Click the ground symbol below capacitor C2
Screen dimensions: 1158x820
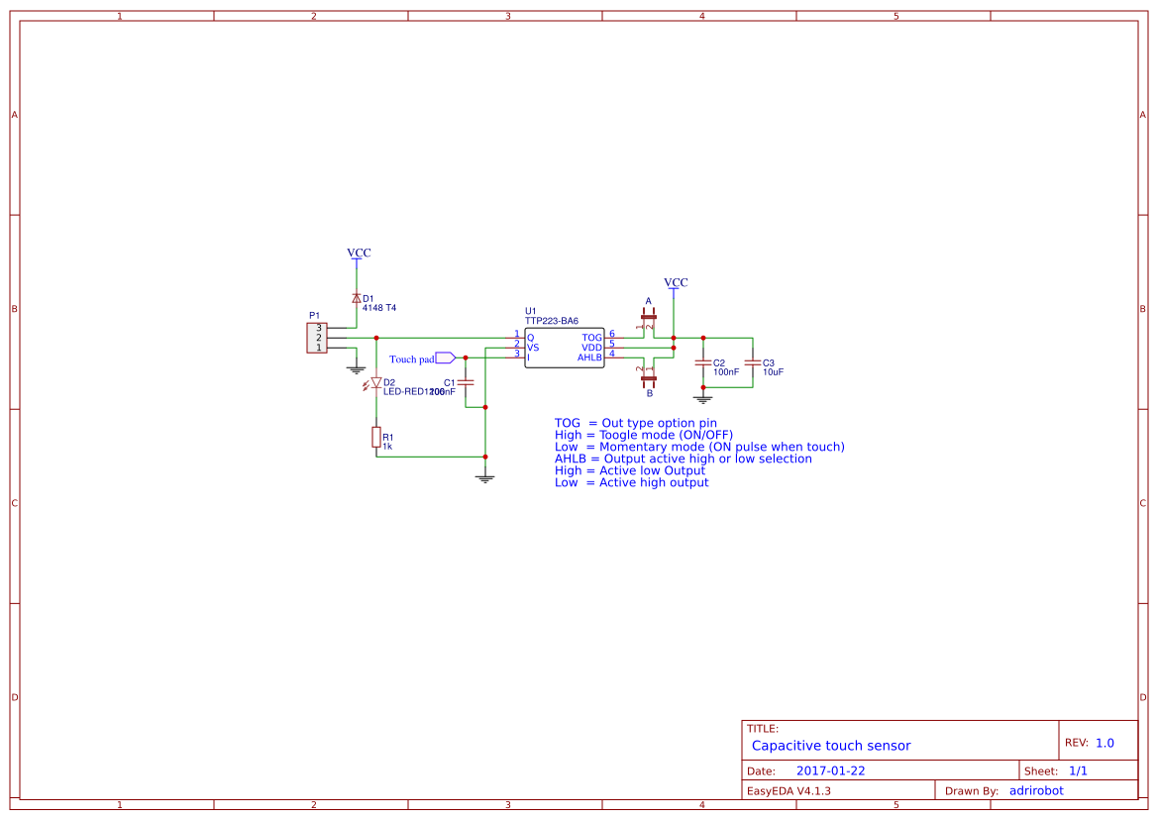tap(703, 399)
